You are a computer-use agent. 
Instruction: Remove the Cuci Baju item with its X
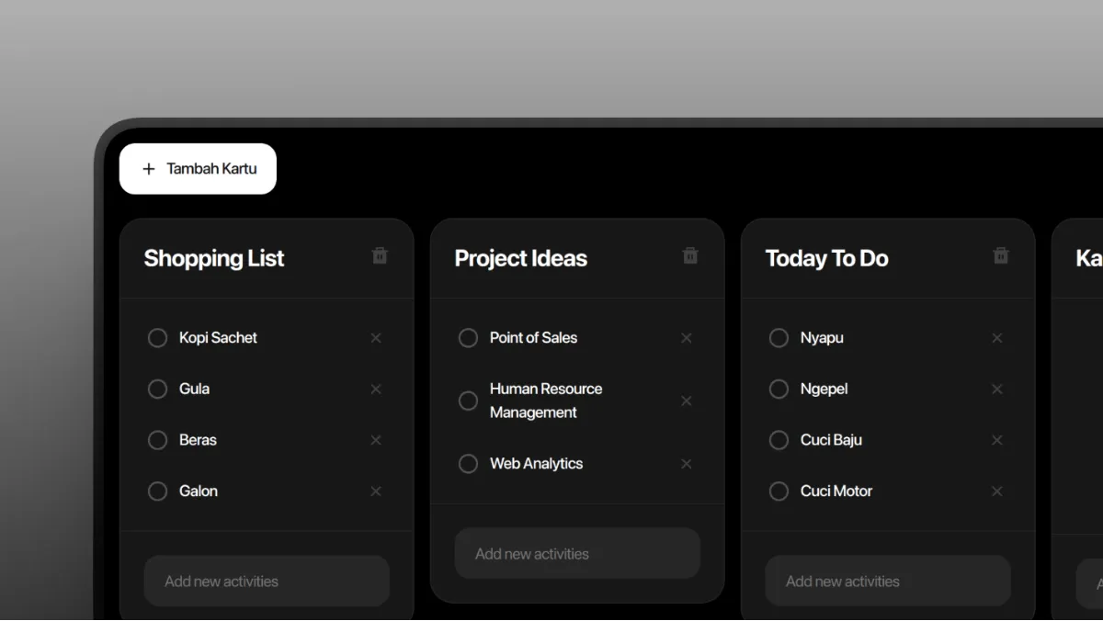[997, 440]
